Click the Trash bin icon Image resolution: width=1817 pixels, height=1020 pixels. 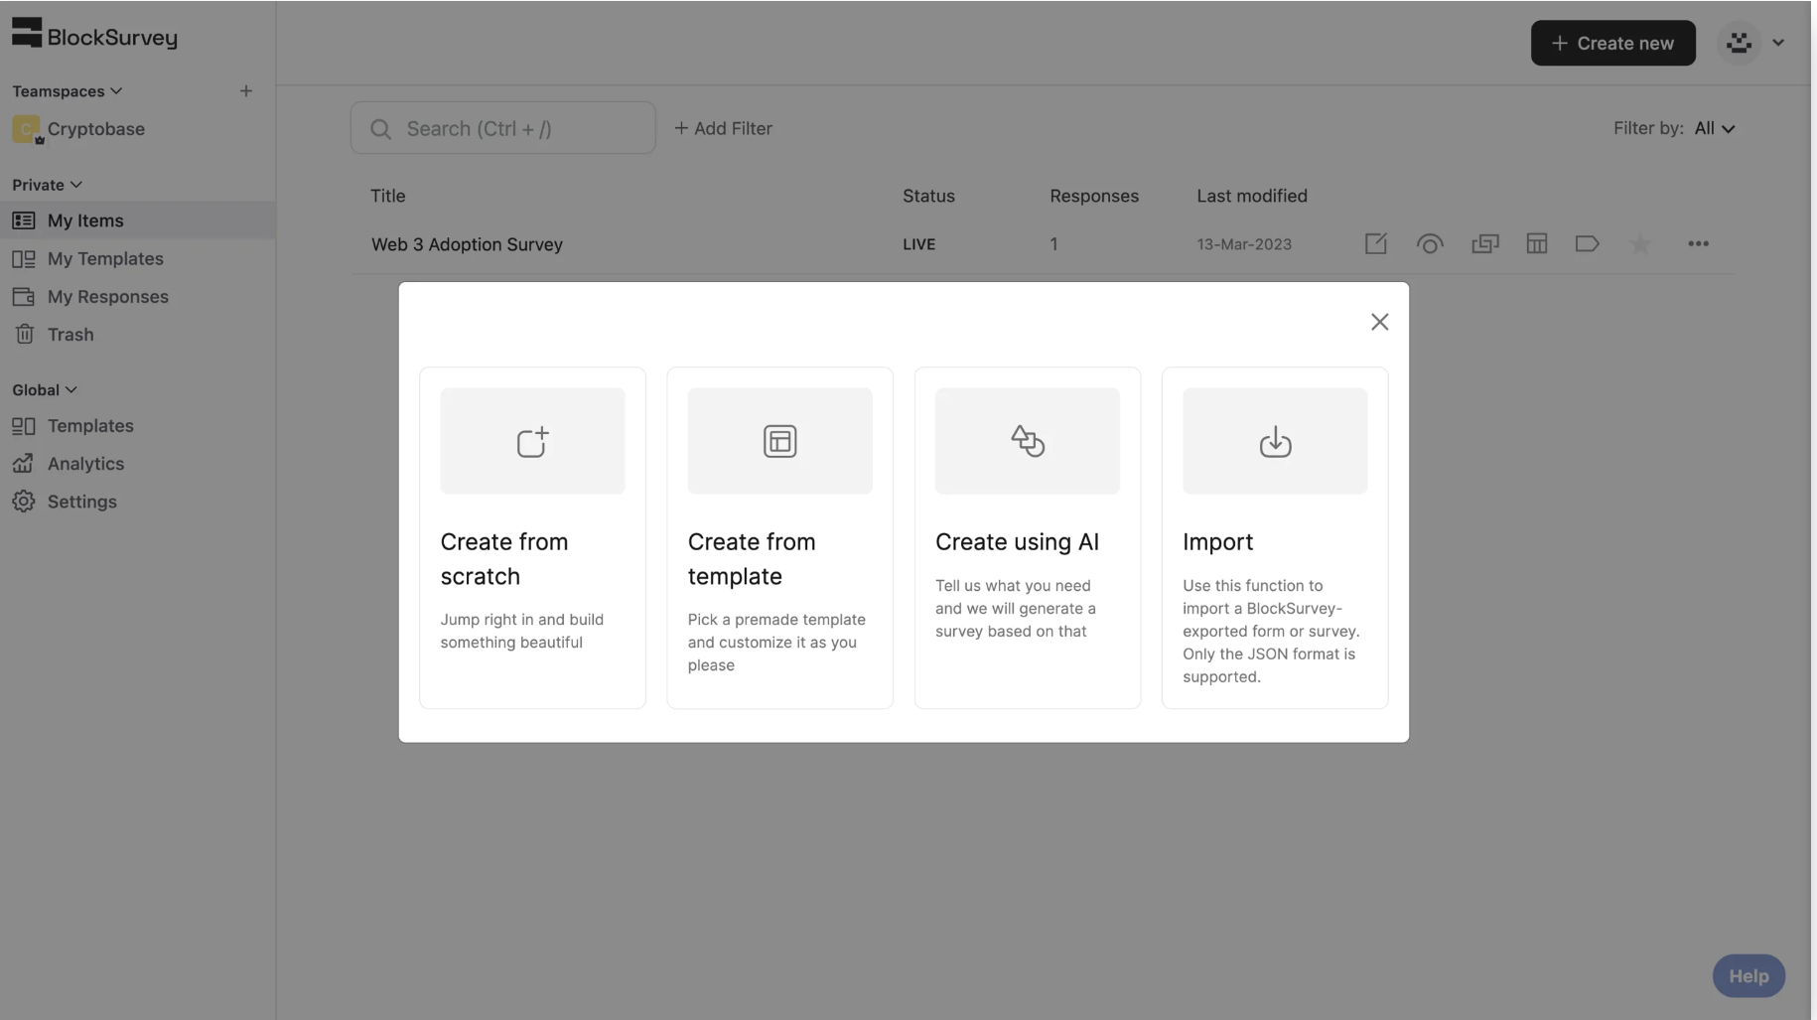24,335
